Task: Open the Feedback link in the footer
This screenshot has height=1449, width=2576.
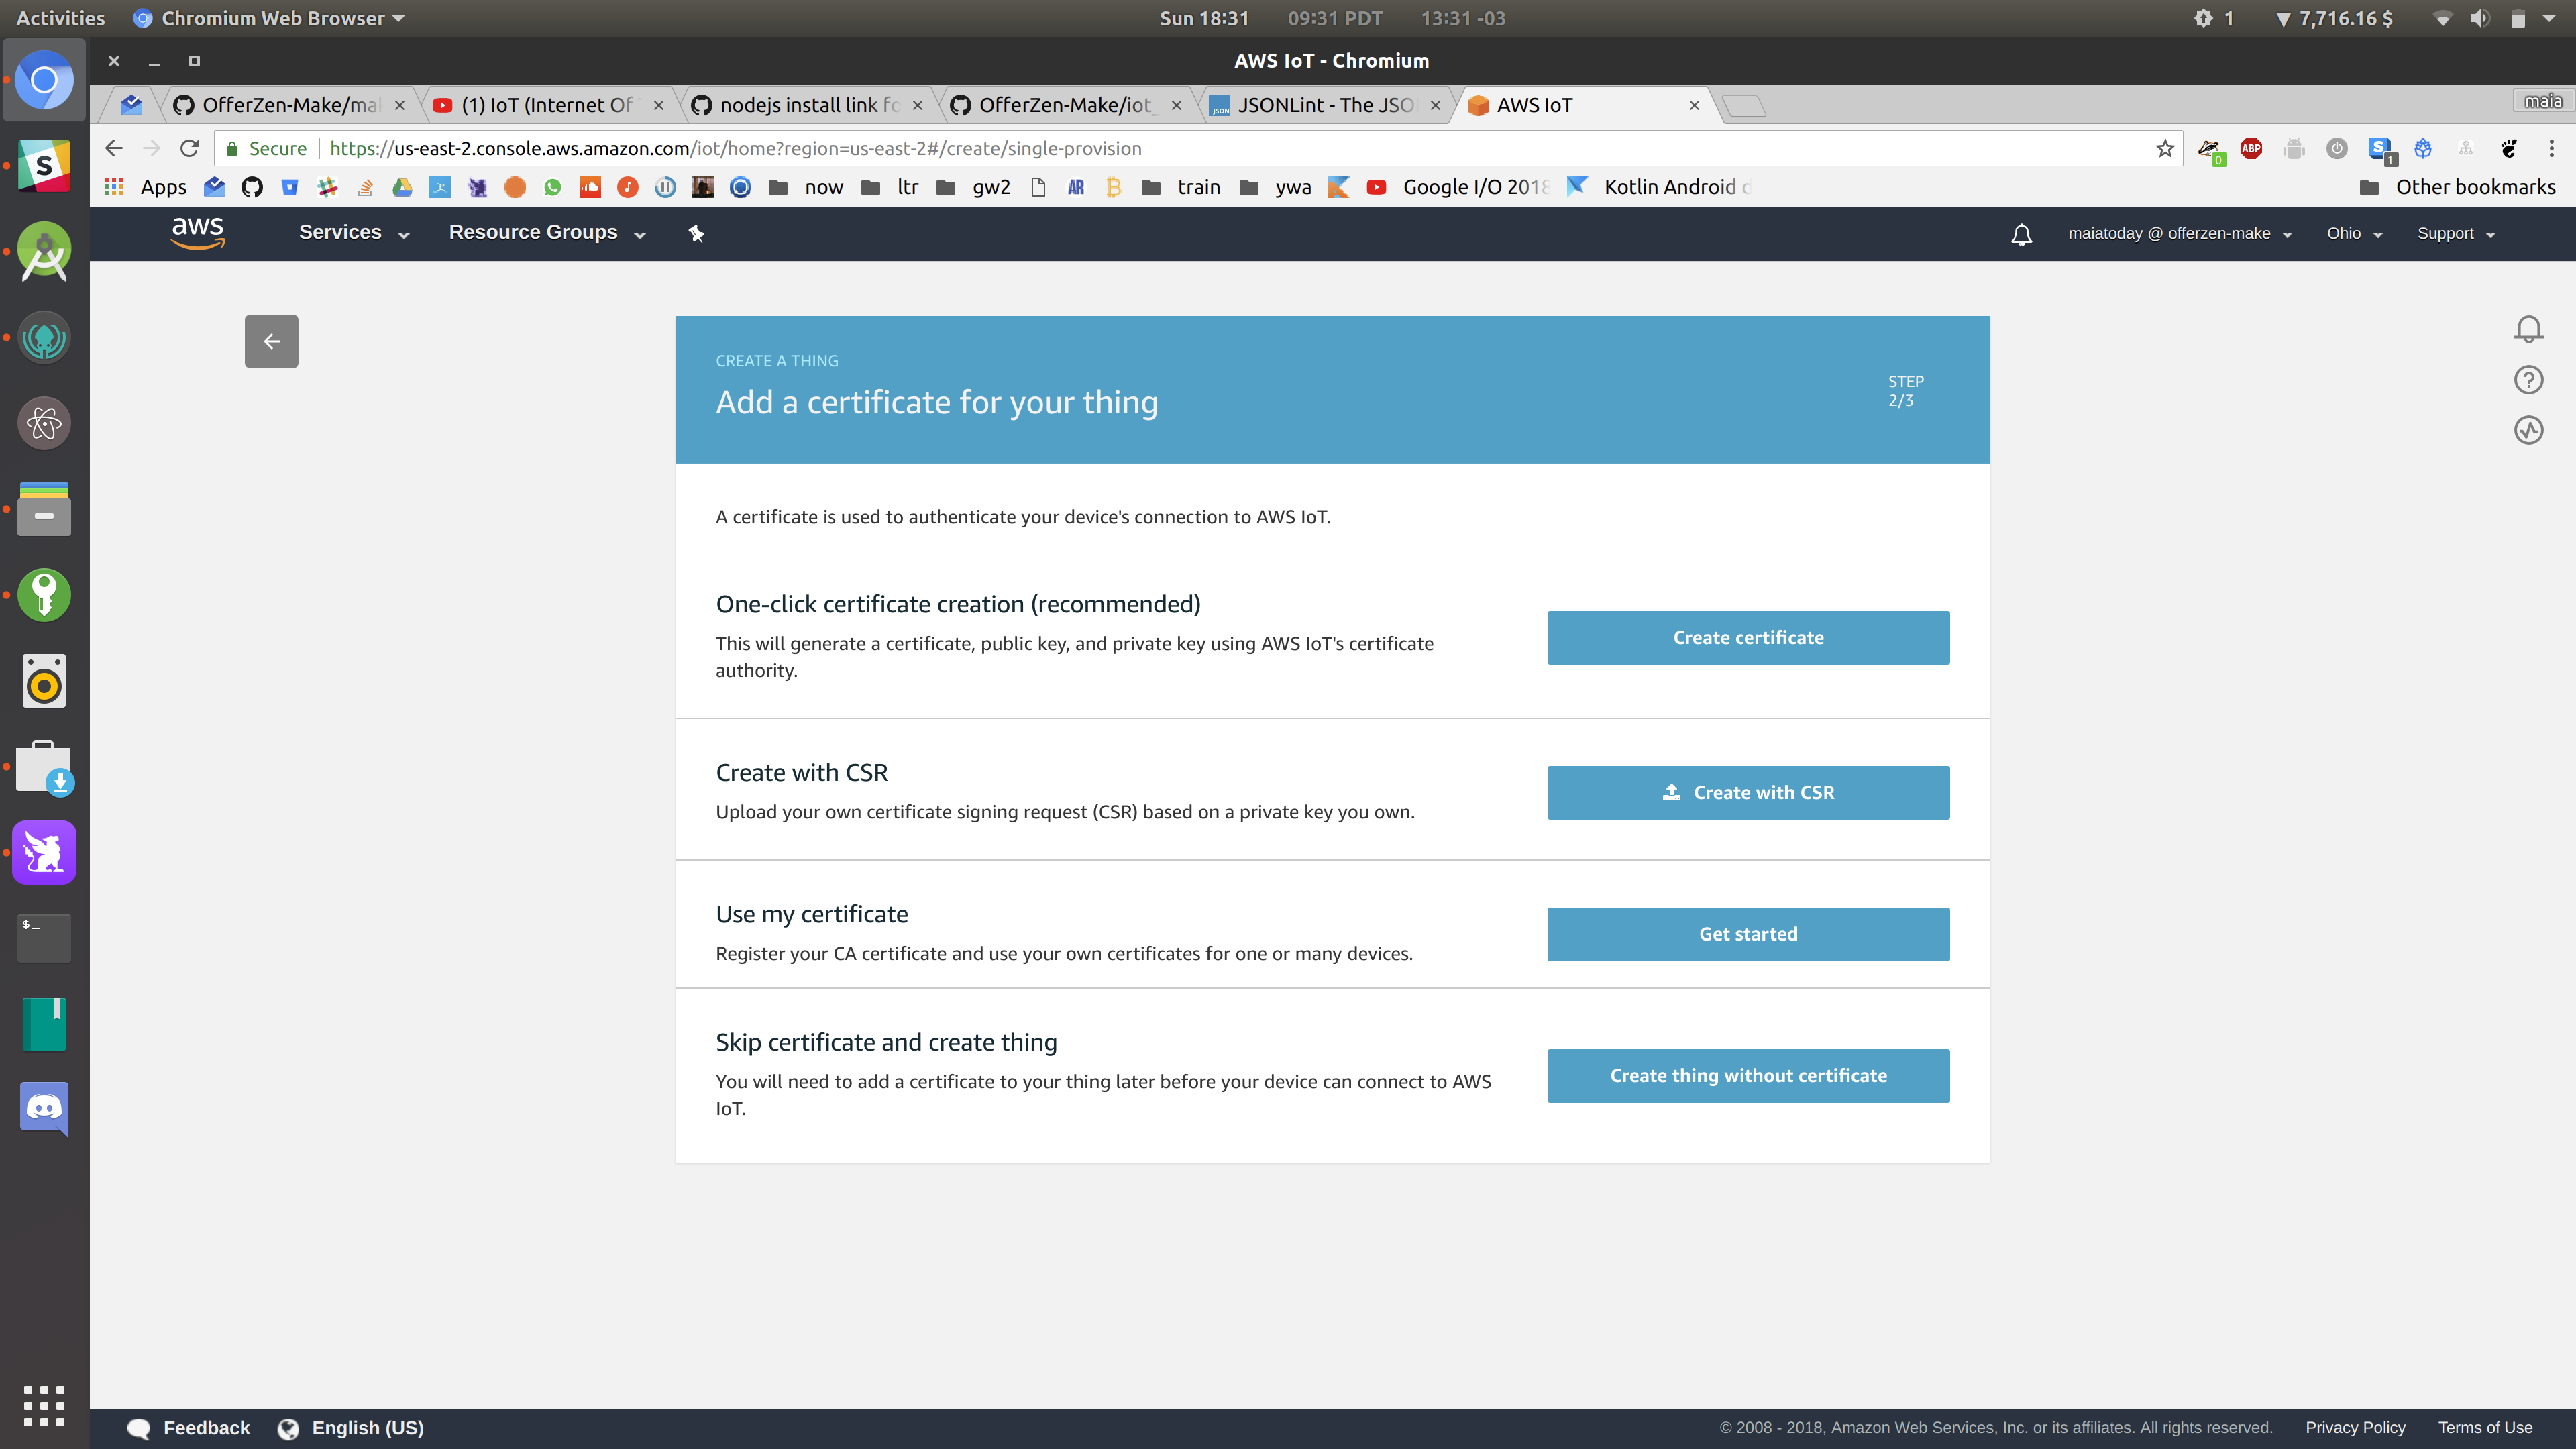Action: click(189, 1428)
